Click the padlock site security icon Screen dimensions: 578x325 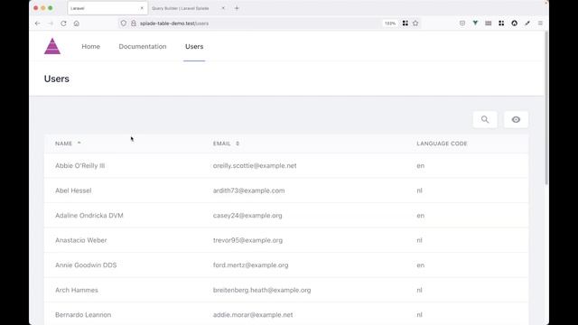pos(134,23)
